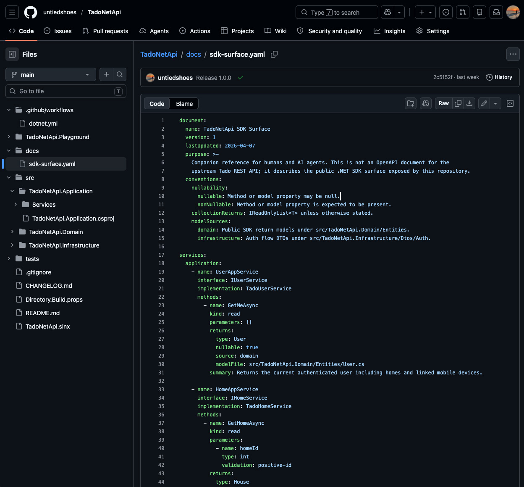Download the raw file

[x=469, y=103]
